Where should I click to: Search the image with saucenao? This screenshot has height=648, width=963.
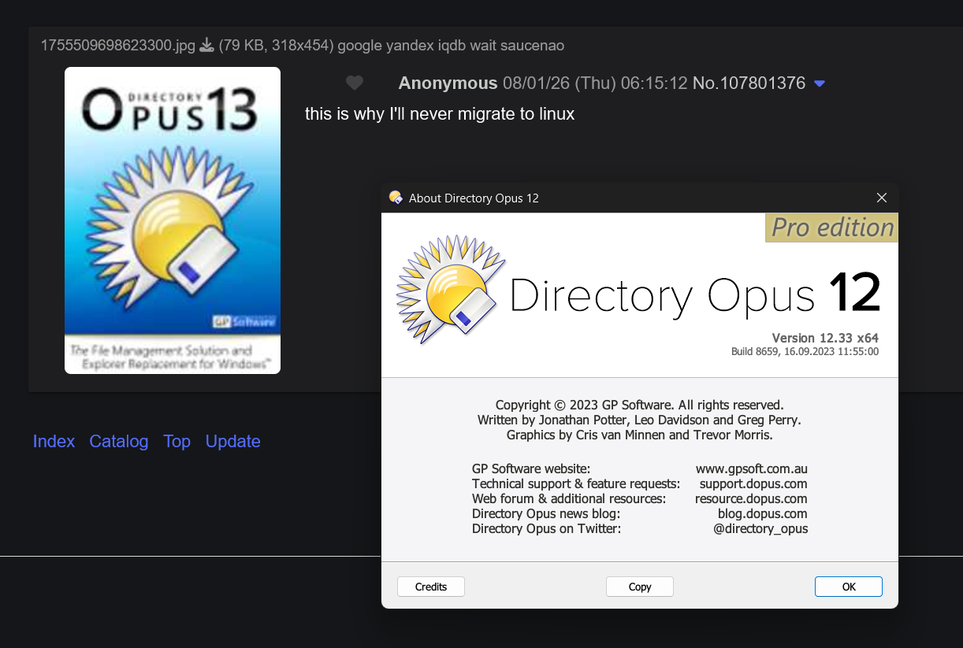pos(532,46)
